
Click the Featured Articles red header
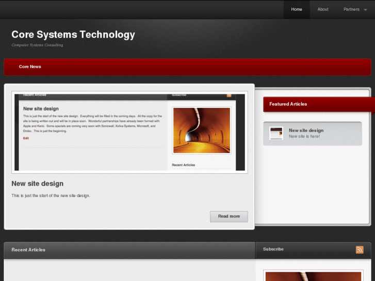[288, 104]
